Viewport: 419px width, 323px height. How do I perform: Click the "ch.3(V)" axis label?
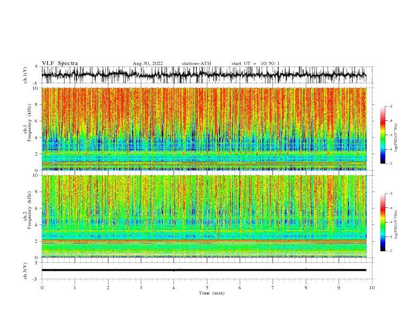click(x=25, y=271)
